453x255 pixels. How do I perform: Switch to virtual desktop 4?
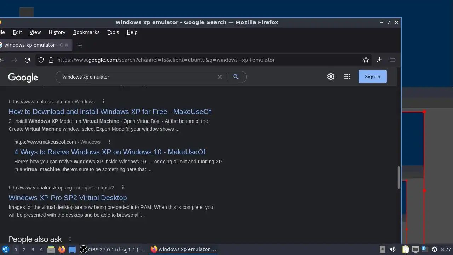point(41,250)
